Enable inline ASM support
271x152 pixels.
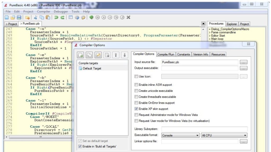[136, 85]
